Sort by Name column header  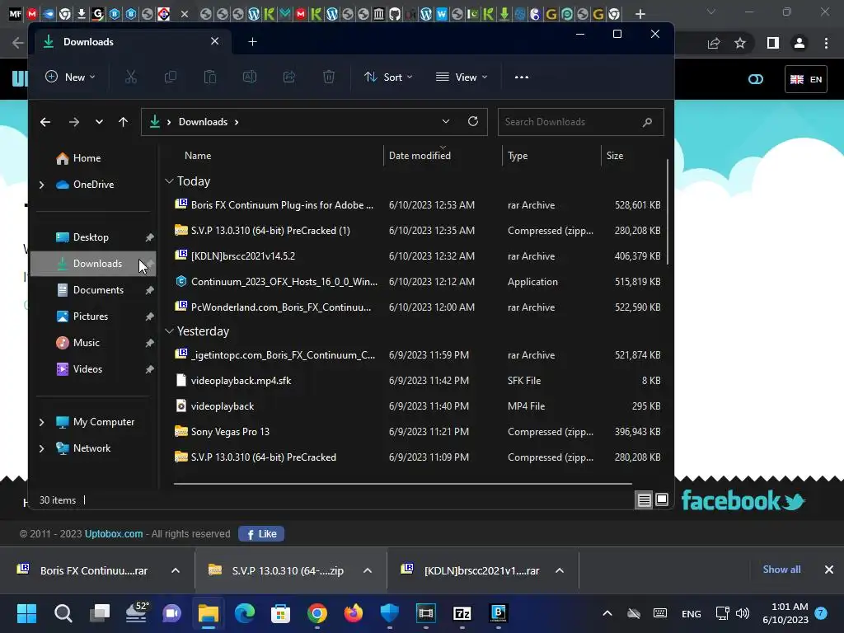198,156
